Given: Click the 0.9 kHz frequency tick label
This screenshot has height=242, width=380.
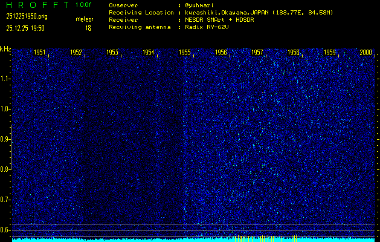Looking at the screenshot, I should tap(5, 139).
